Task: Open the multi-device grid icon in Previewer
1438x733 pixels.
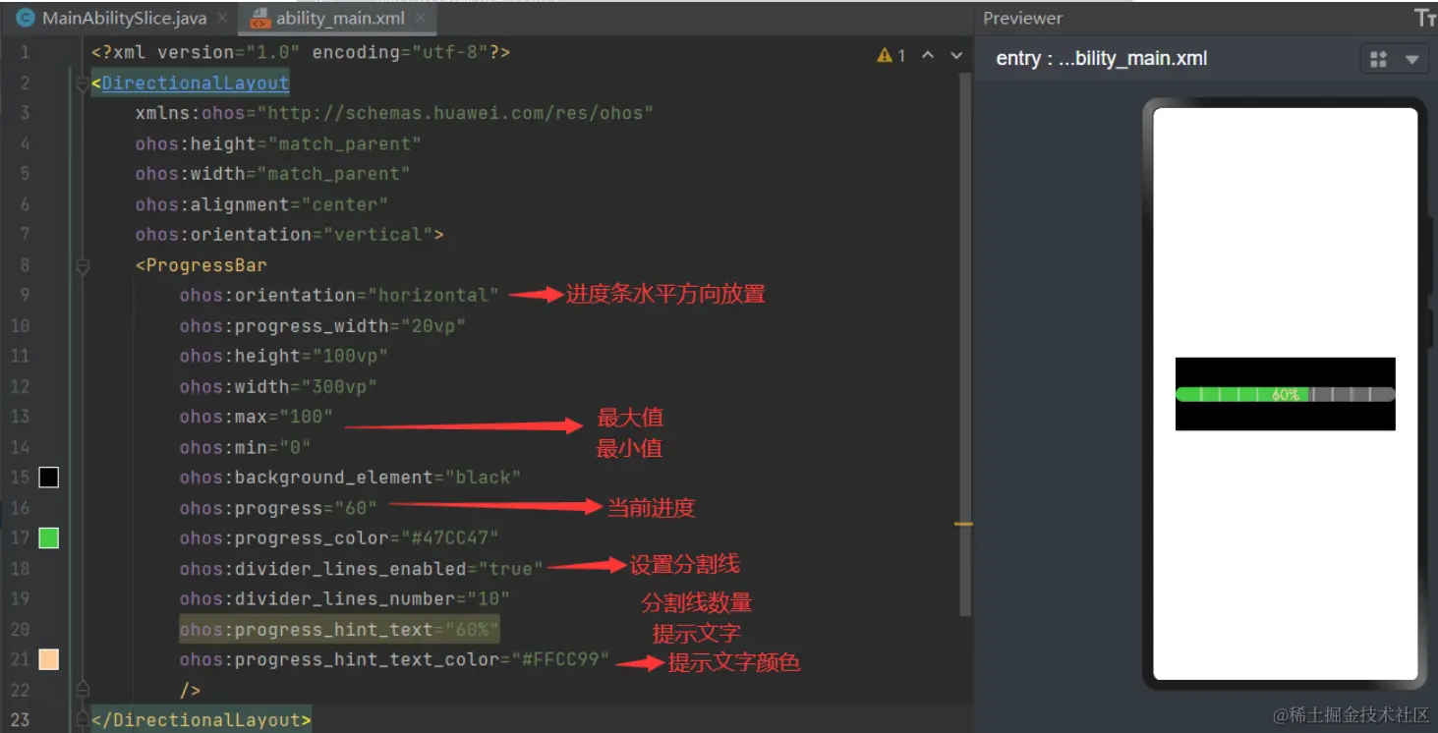Action: 1378,59
